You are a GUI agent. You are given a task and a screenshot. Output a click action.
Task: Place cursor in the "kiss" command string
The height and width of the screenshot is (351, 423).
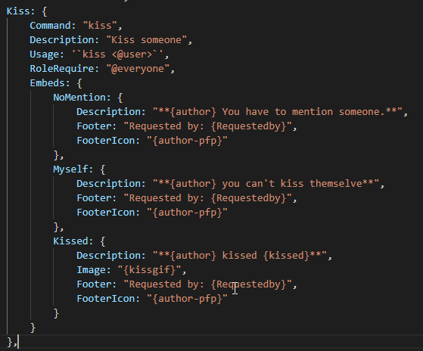click(100, 25)
